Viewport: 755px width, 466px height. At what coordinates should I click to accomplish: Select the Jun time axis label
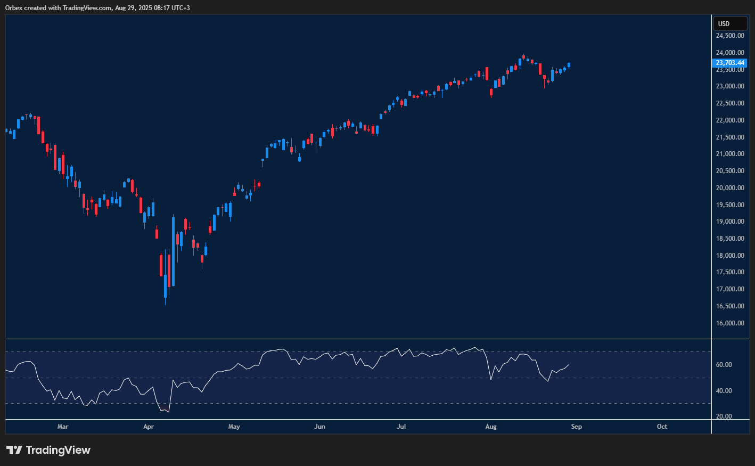click(x=319, y=427)
